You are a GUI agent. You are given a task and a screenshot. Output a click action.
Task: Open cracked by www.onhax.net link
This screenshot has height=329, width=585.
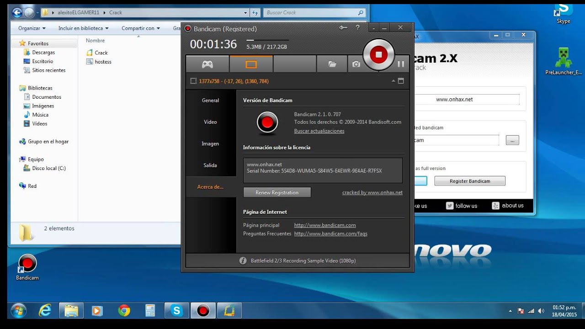point(372,192)
